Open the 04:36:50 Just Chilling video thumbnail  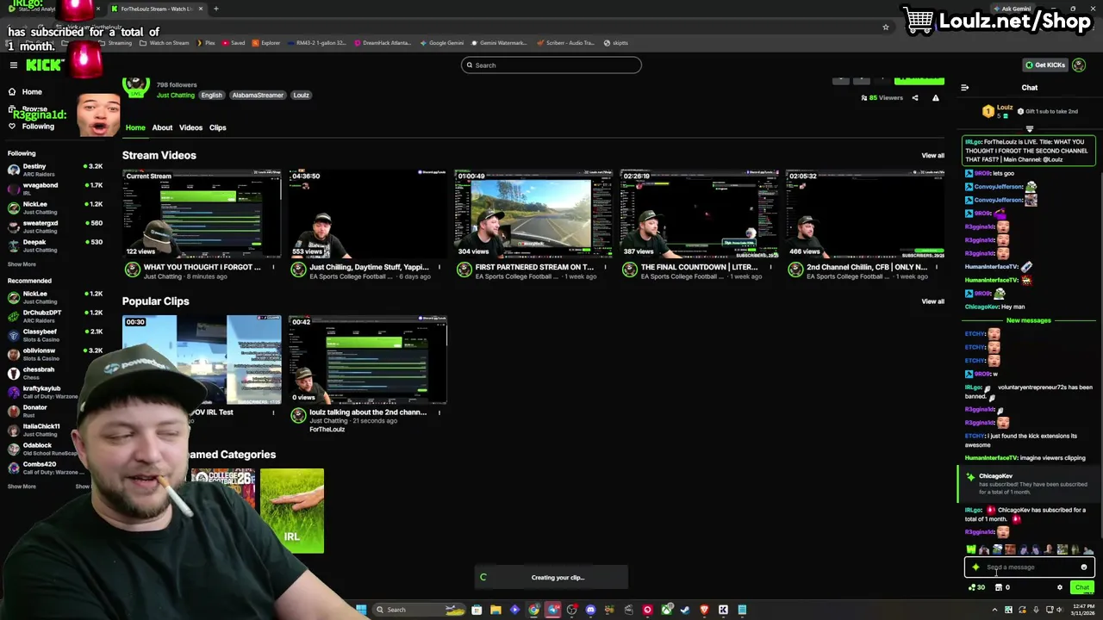click(x=368, y=214)
